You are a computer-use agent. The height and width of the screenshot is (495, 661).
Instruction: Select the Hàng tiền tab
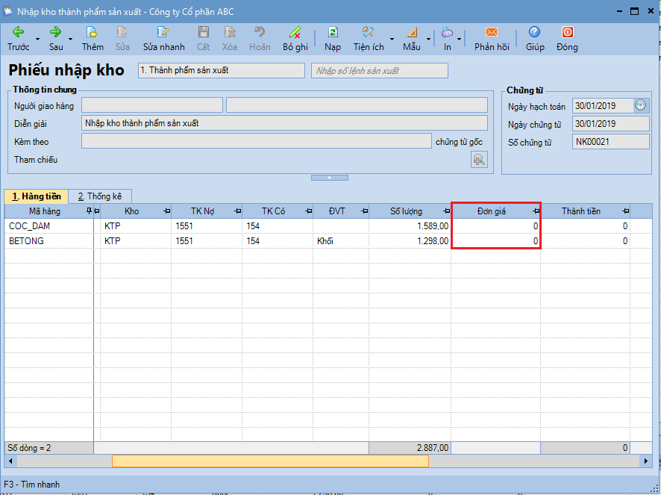(x=36, y=196)
